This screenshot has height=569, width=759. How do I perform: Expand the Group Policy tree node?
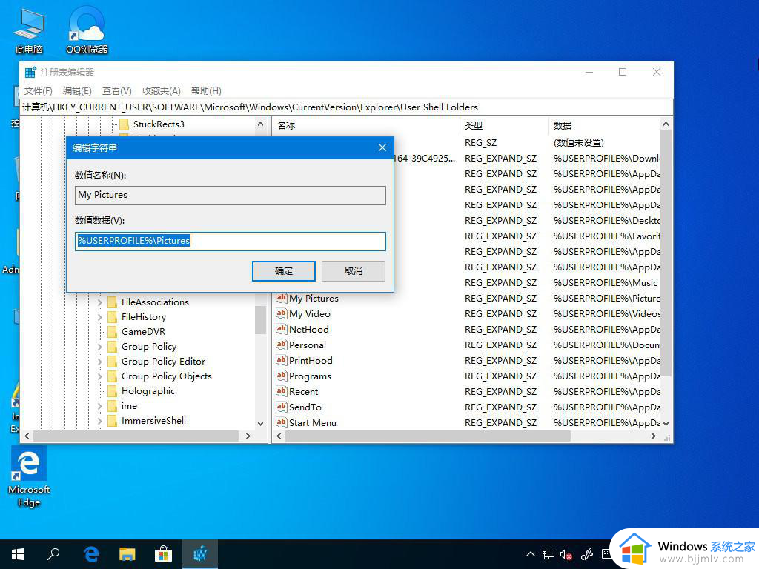coord(100,347)
